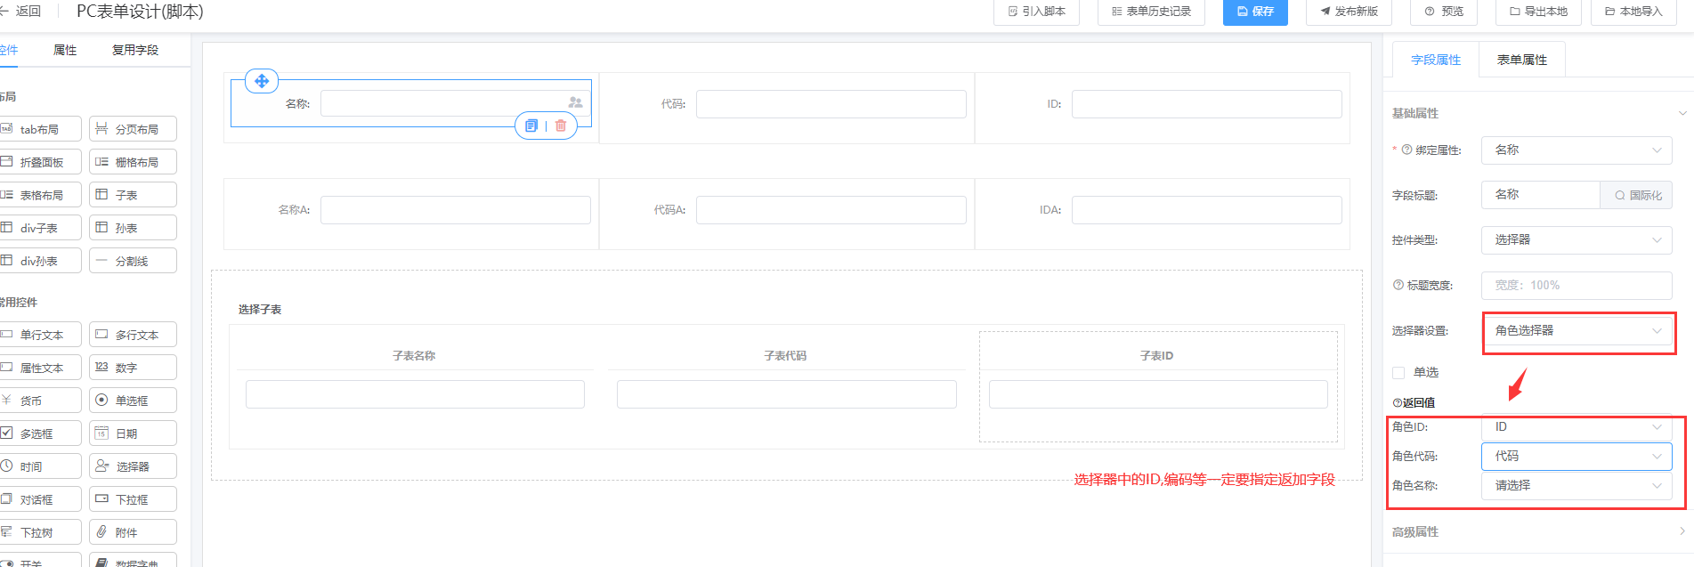1694x567 pixels.
Task: Click the 标题宽度 input field
Action: 1576,285
